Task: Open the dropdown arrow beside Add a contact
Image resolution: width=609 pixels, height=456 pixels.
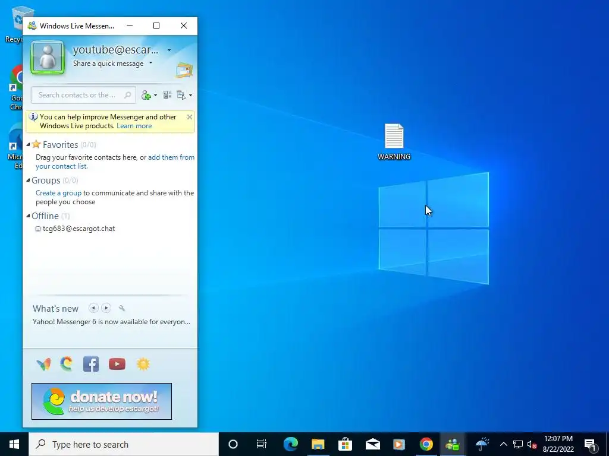Action: tap(155, 96)
